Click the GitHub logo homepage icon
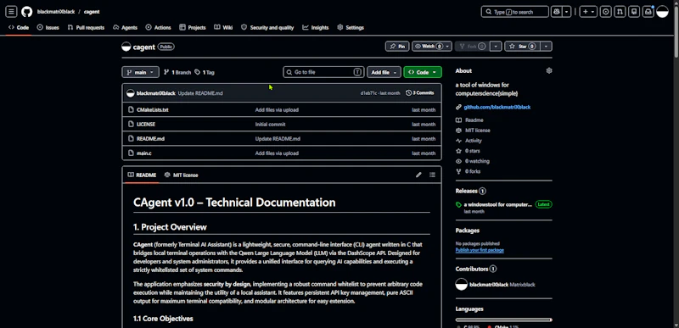The image size is (679, 328). (x=27, y=12)
